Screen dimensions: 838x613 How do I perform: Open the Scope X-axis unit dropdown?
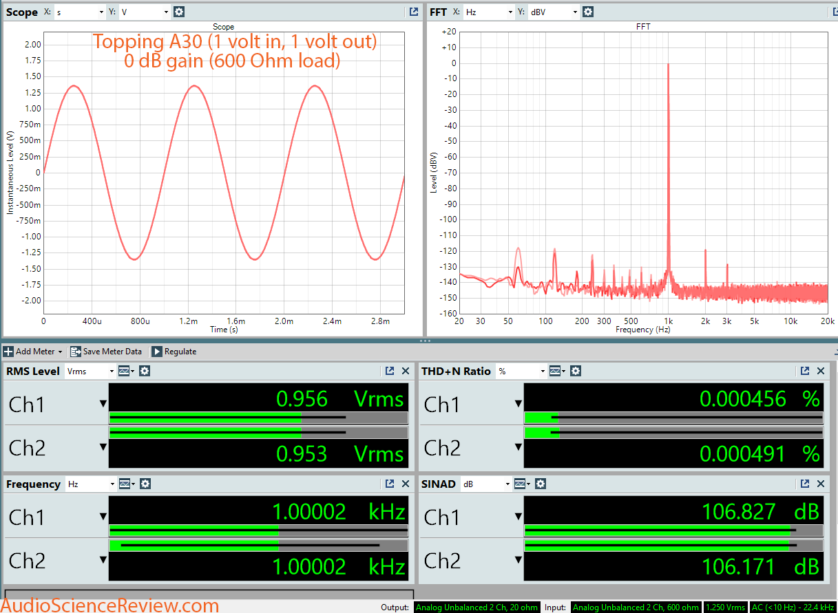tap(80, 12)
